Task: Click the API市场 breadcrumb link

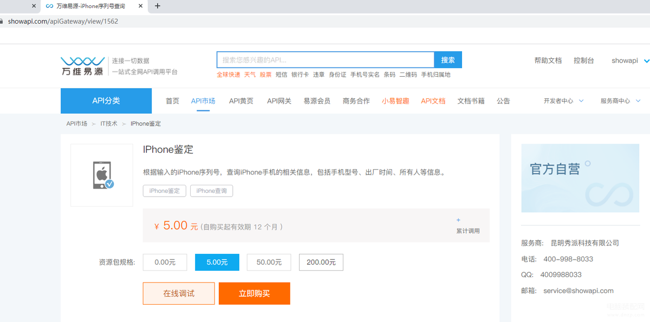Action: (77, 124)
